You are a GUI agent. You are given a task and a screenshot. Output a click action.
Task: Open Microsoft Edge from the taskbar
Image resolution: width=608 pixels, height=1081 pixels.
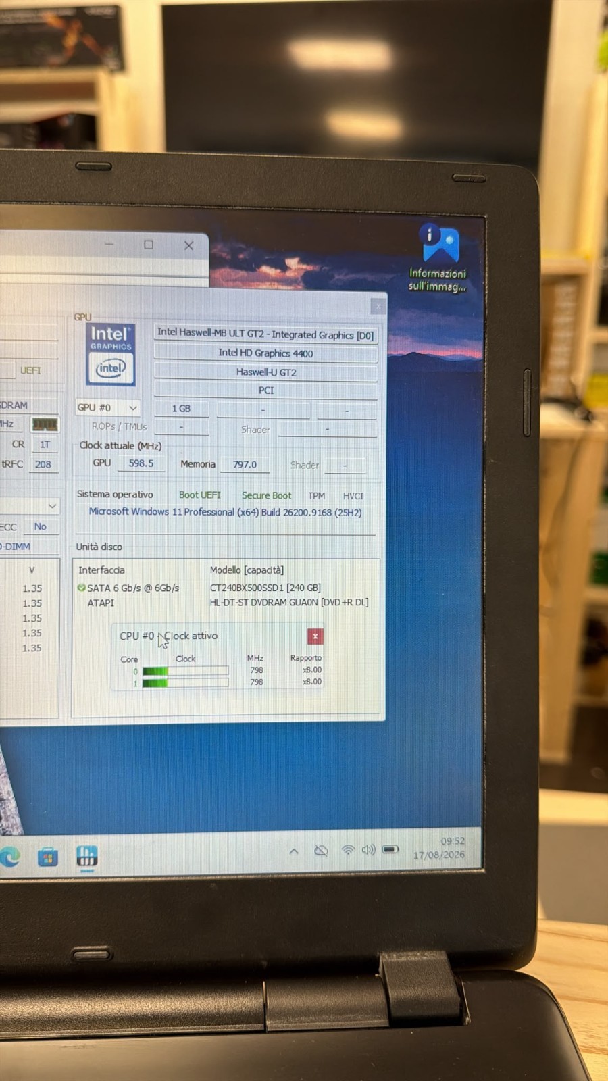pyautogui.click(x=9, y=857)
